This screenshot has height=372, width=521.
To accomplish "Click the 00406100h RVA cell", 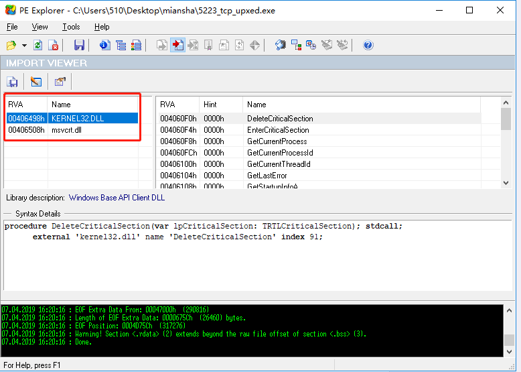I will pos(178,164).
